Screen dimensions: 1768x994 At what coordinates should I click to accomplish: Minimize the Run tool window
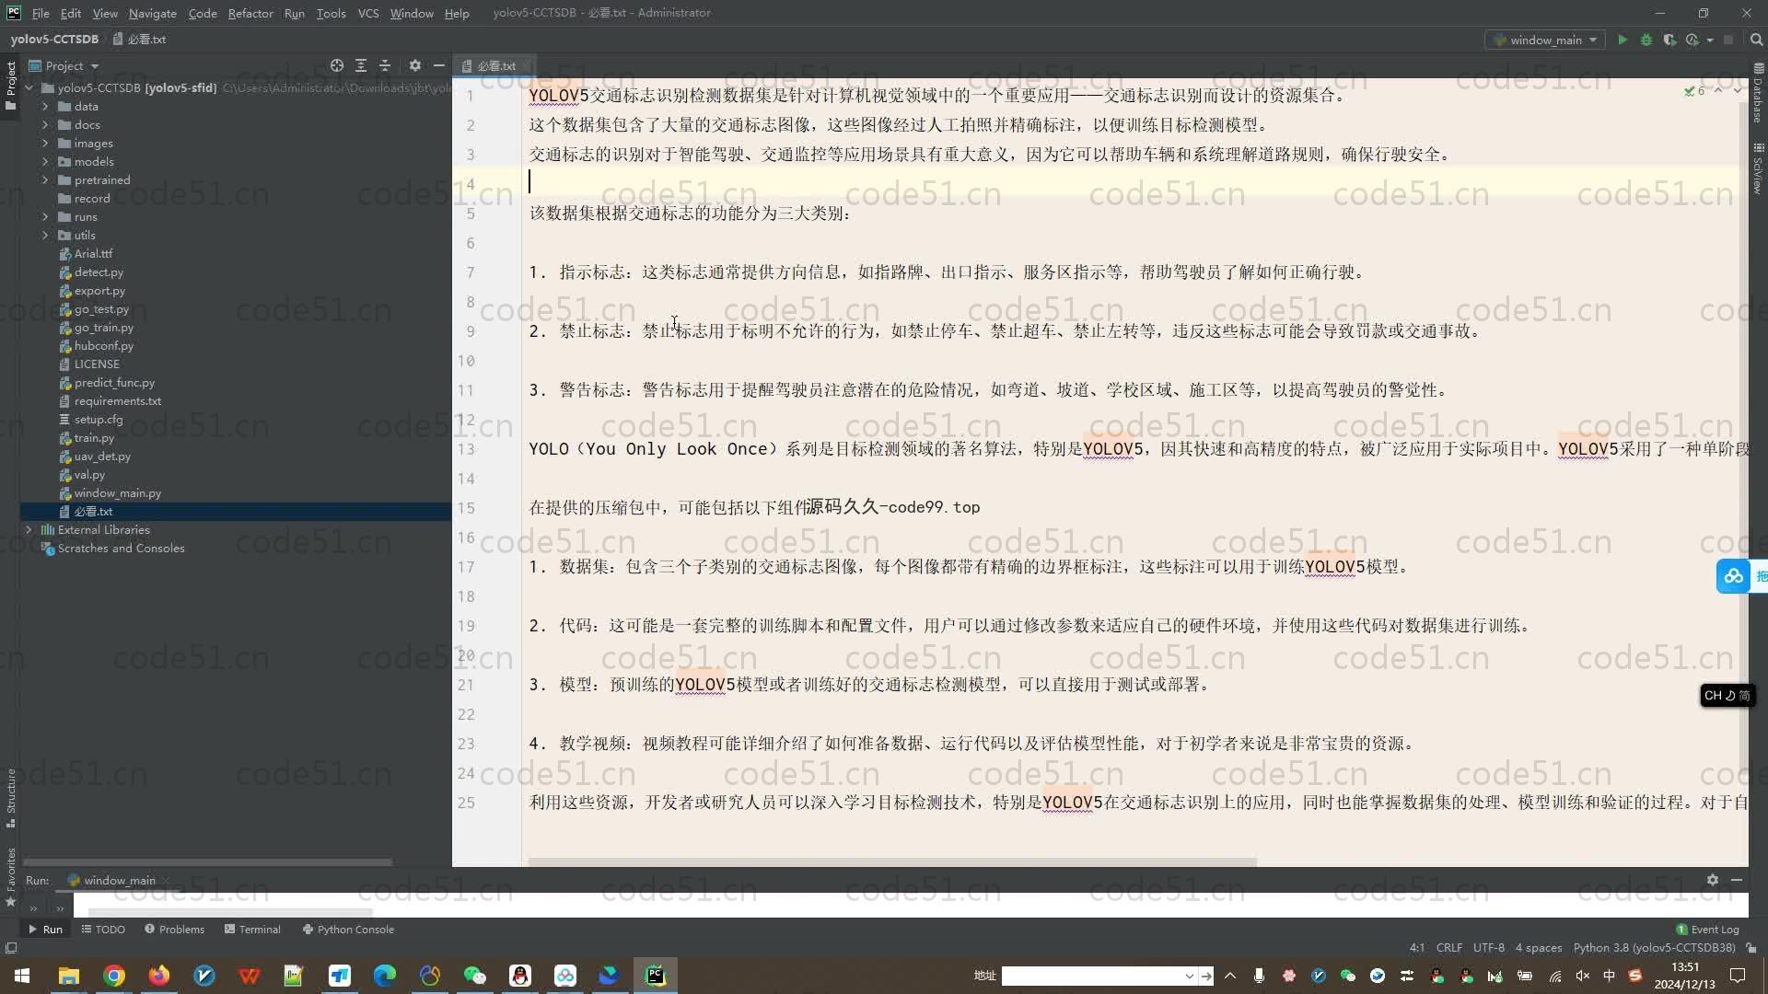pos(1737,880)
